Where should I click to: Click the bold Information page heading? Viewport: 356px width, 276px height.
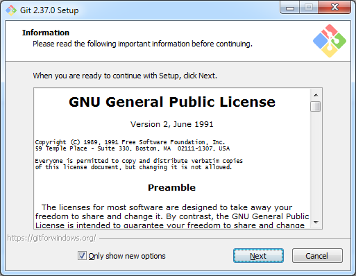pyautogui.click(x=46, y=33)
